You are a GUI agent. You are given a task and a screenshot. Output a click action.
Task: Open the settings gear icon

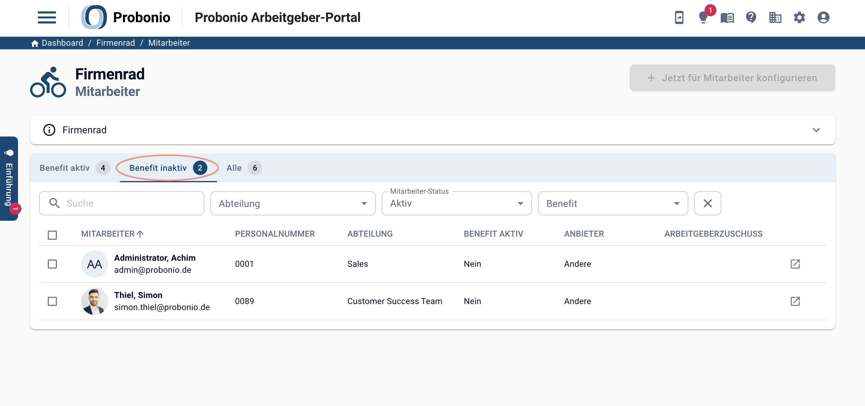click(799, 17)
